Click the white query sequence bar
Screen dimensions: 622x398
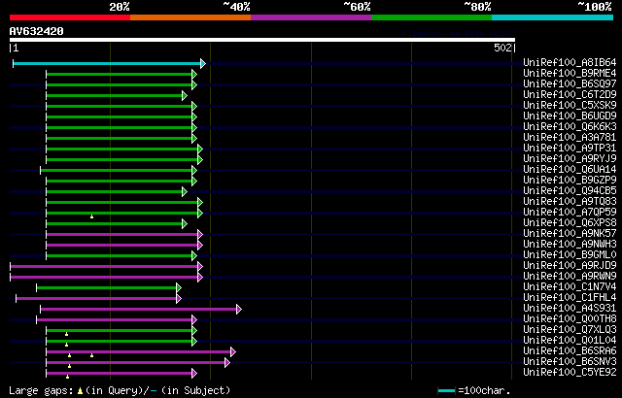[262, 40]
